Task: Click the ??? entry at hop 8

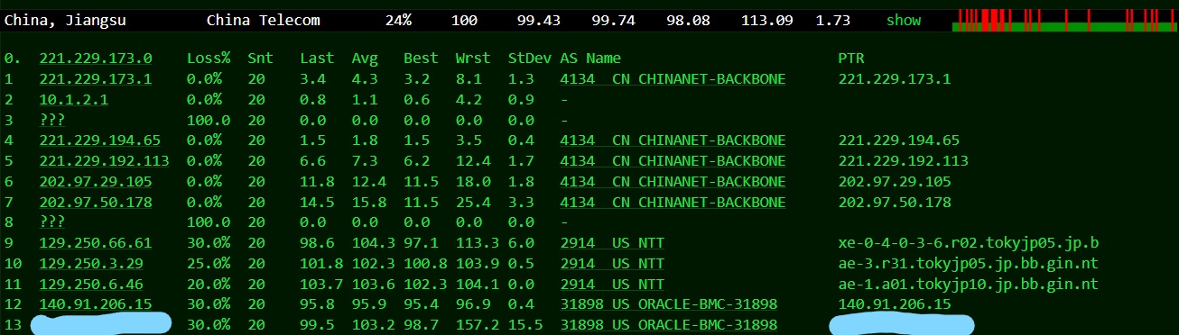Action: pos(51,222)
